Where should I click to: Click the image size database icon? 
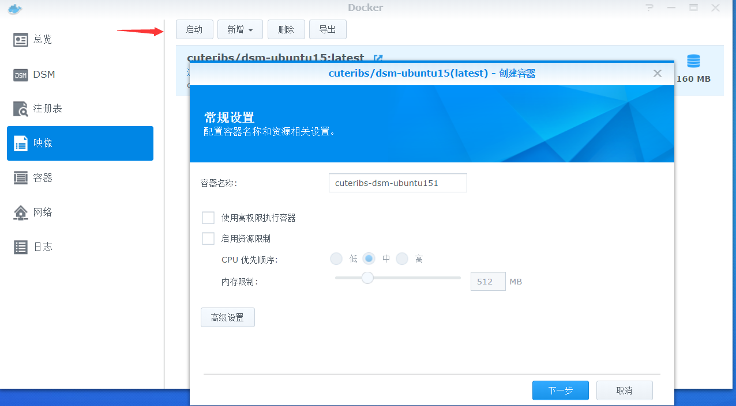pos(693,61)
